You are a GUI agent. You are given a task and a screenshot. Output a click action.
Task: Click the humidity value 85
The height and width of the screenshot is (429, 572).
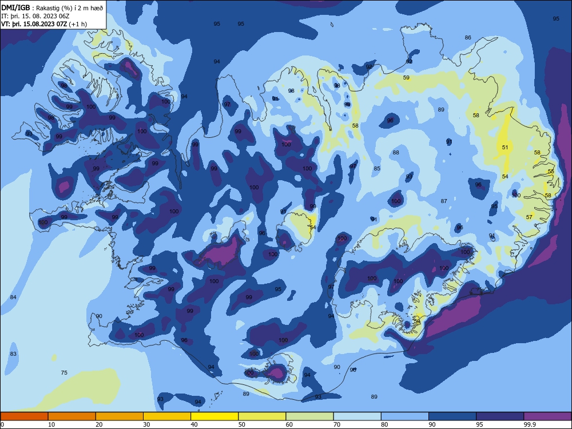[377, 169]
